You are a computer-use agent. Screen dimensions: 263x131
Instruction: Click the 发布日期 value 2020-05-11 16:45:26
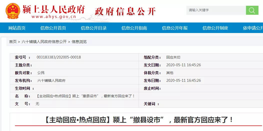pos(183,80)
